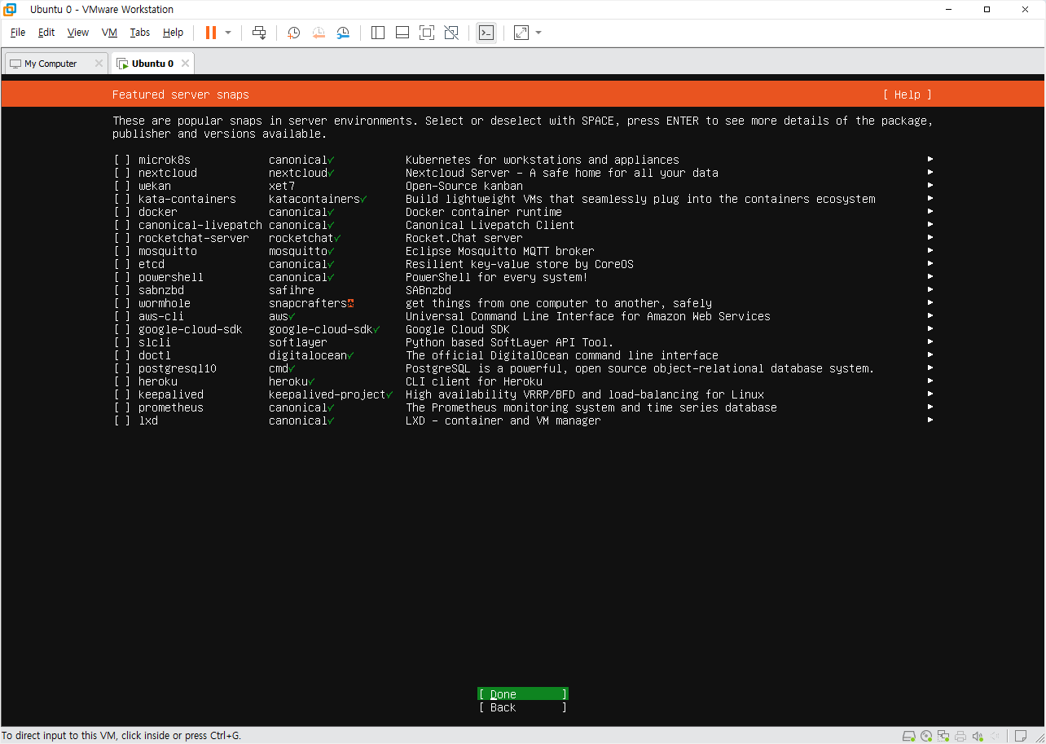Click rocketchat-server snap name
Image resolution: width=1046 pixels, height=744 pixels.
[x=194, y=238]
